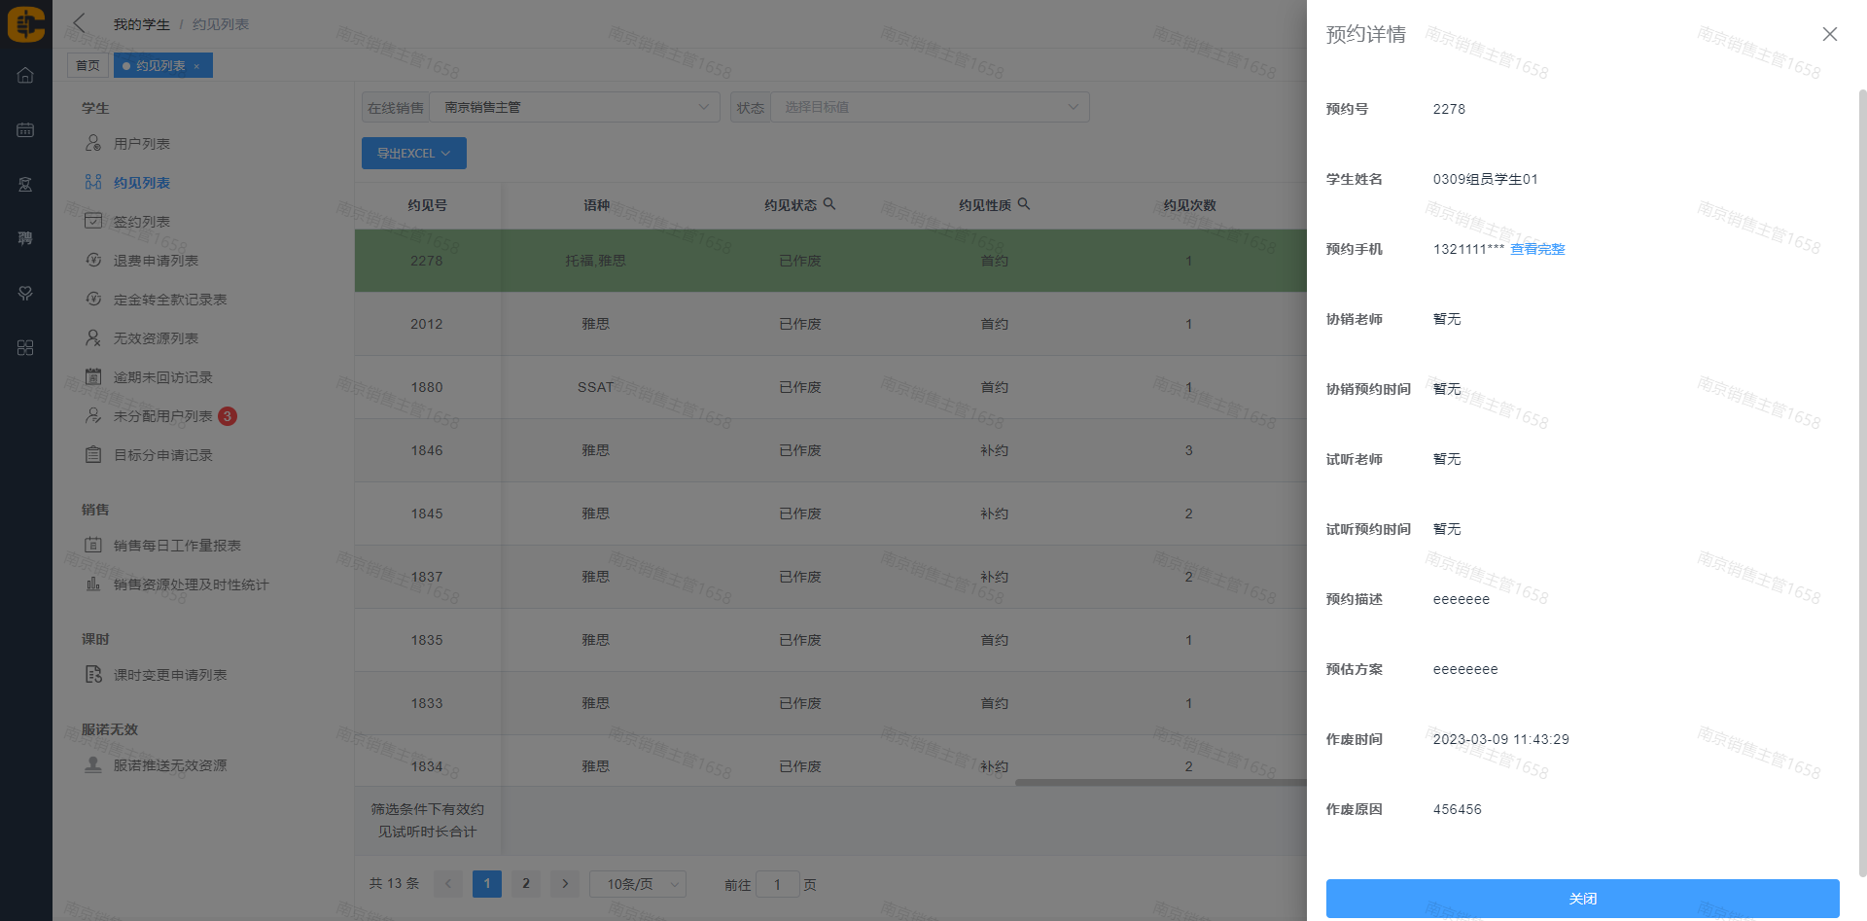
Task: Open 用户列表 in the student menu
Action: (141, 144)
